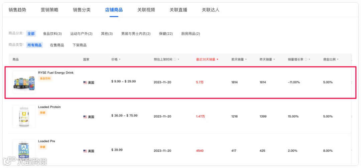Sort by 佣金比例 column arrow
The width and height of the screenshot is (361, 168).
point(338,59)
